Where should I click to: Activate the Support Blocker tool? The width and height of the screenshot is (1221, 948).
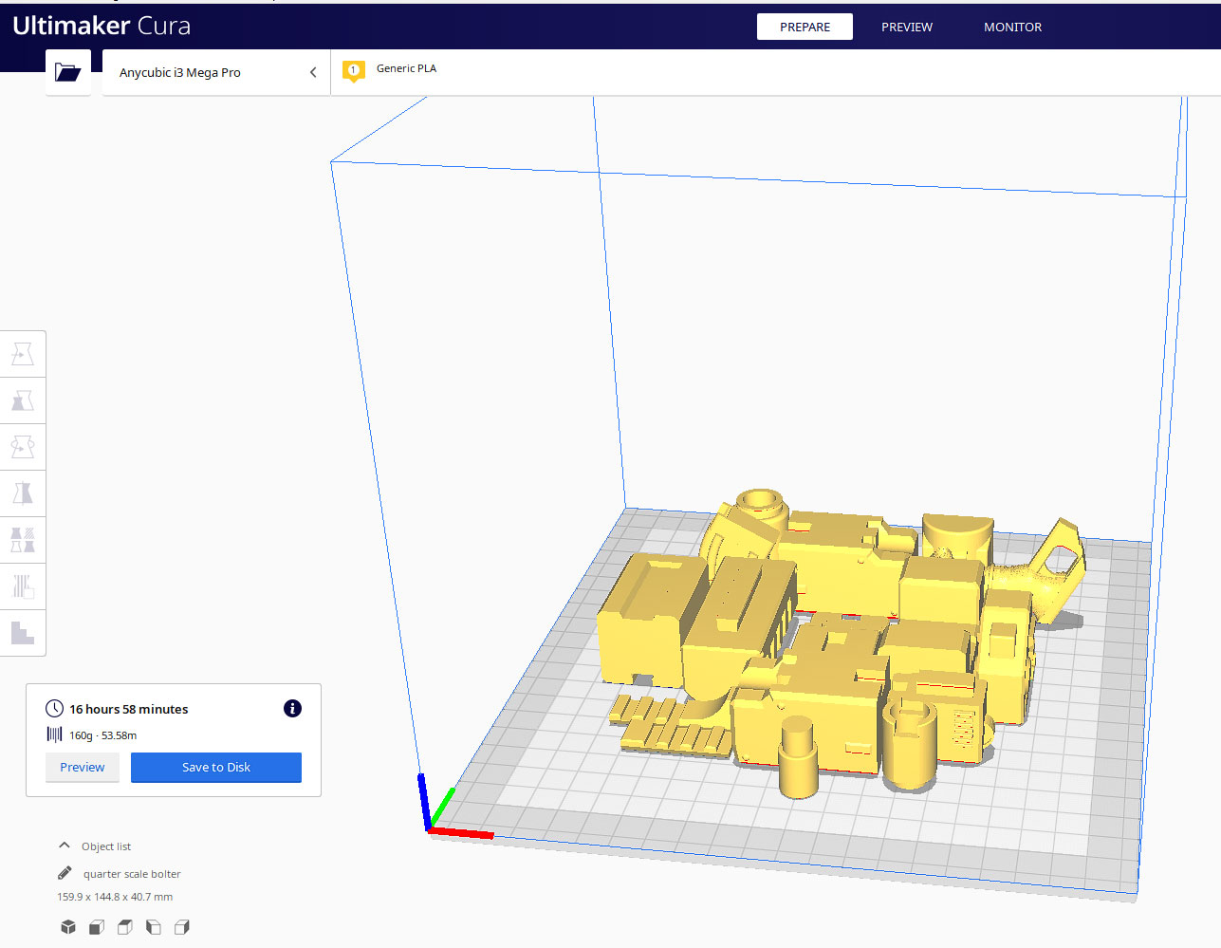pos(23,586)
